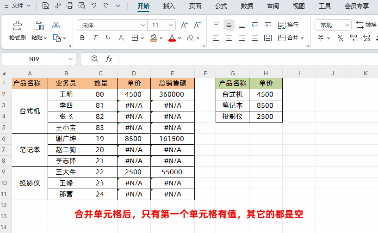378x233 pixels.
Task: Decrease indent icon
Action: [255, 25]
